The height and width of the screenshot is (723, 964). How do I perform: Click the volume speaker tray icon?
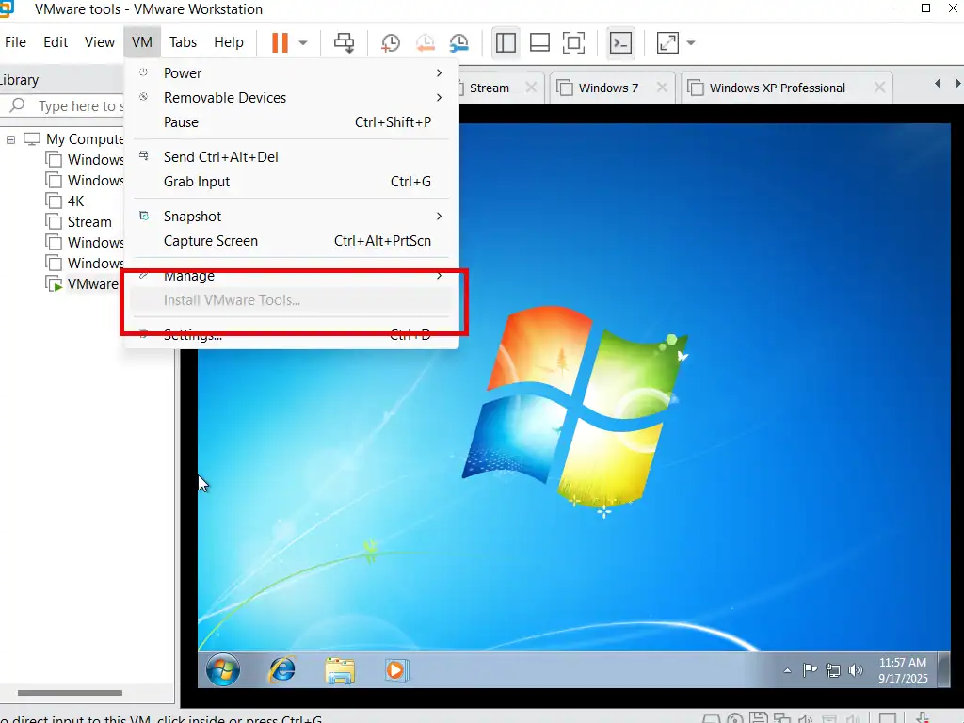855,670
